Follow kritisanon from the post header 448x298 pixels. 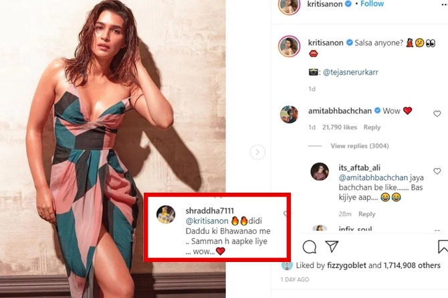point(372,4)
